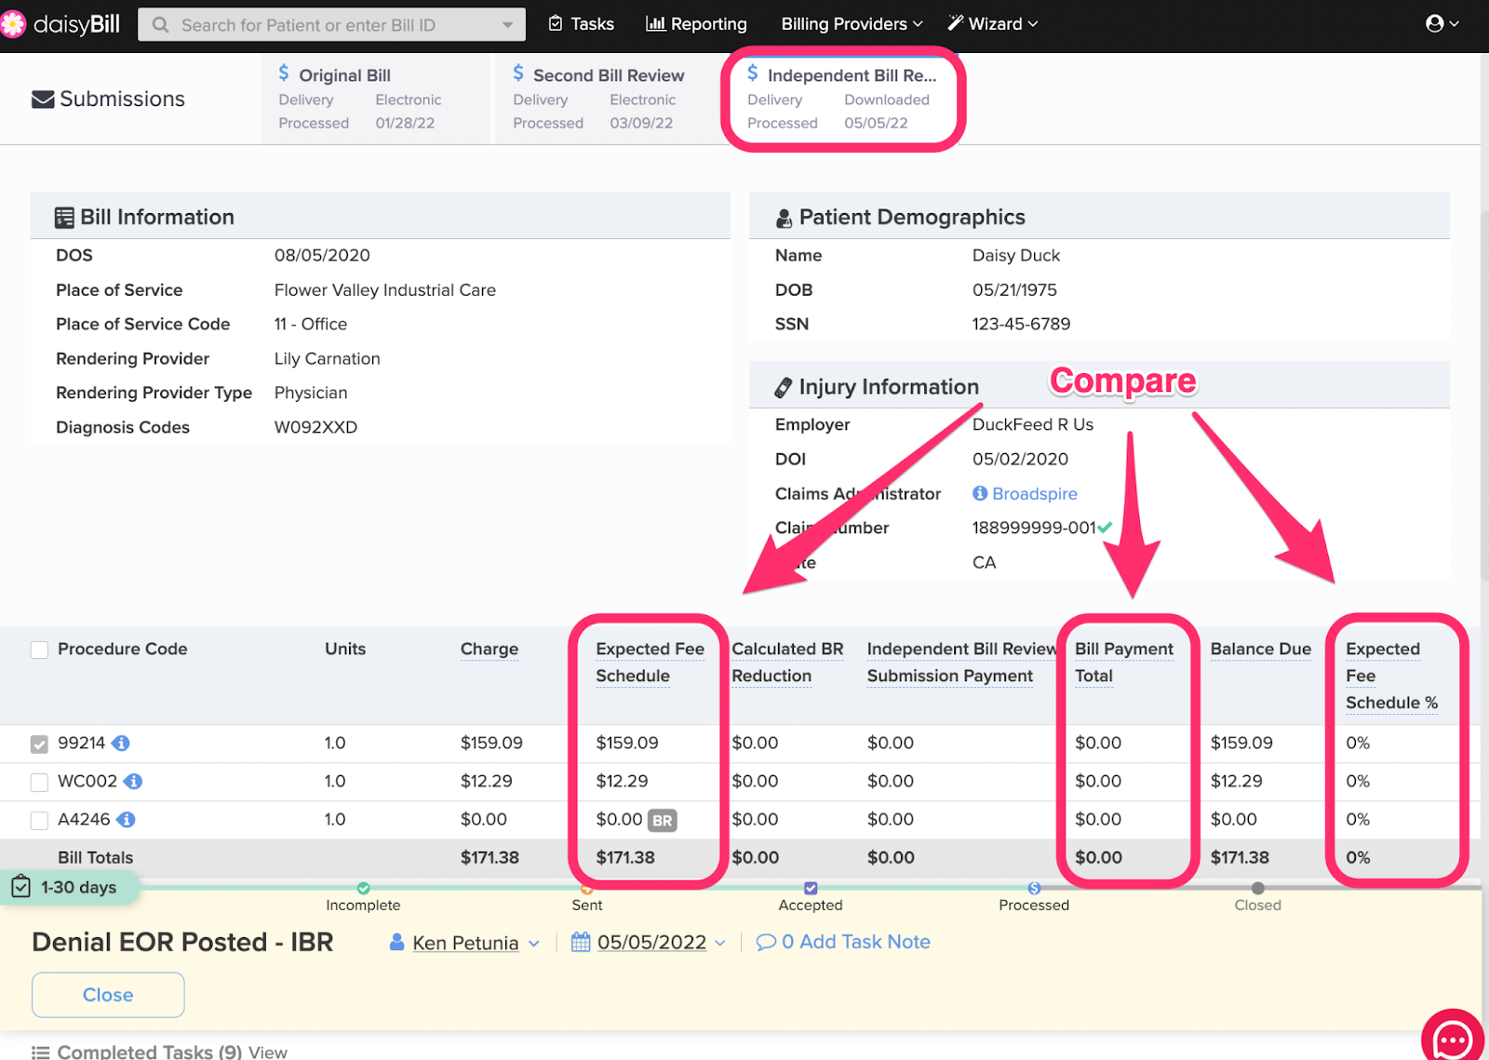Open the user account avatar icon

[x=1435, y=23]
